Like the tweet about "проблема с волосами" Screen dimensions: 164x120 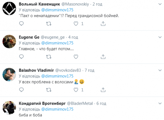pos(76,90)
